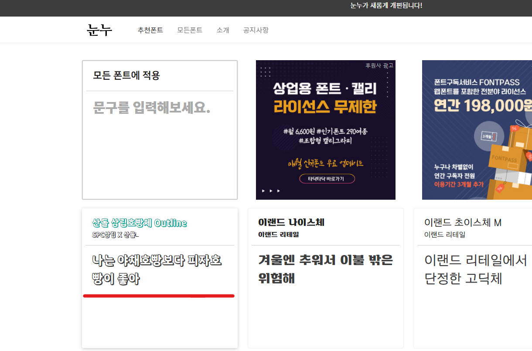The width and height of the screenshot is (532, 351).
Task: Open the 추천폰트 menu
Action: tap(150, 30)
